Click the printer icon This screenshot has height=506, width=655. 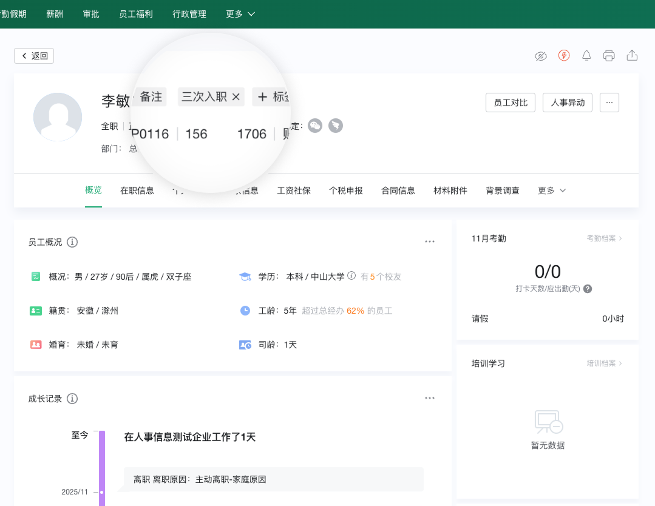[609, 56]
